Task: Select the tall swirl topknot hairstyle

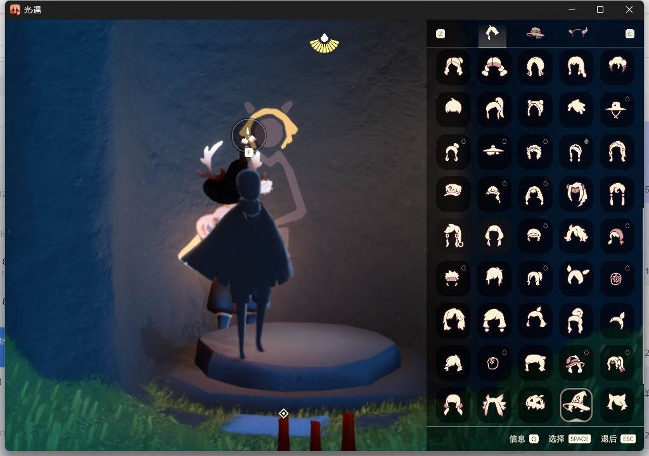Action: (x=576, y=320)
